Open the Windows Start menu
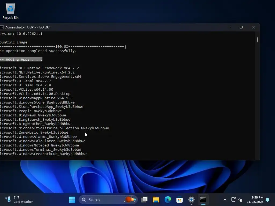The width and height of the screenshot is (275, 206). point(72,200)
